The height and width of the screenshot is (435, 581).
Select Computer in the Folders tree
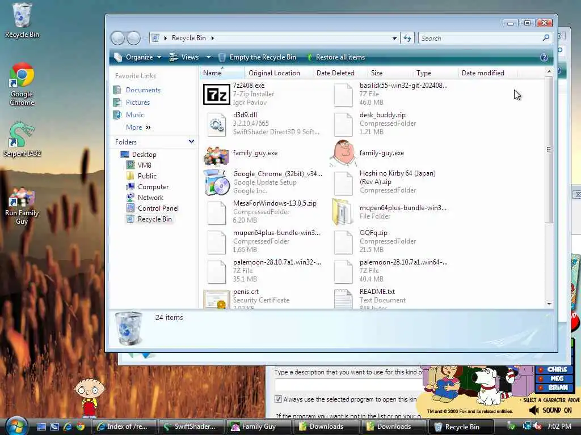[148, 187]
